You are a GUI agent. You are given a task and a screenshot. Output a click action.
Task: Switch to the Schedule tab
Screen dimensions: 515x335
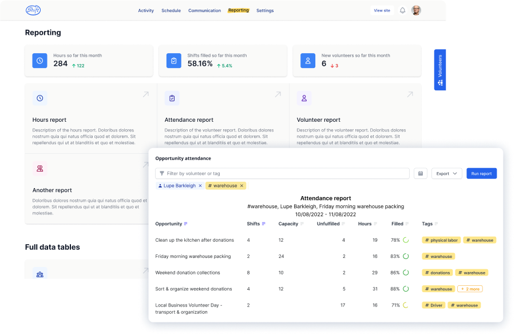(171, 10)
